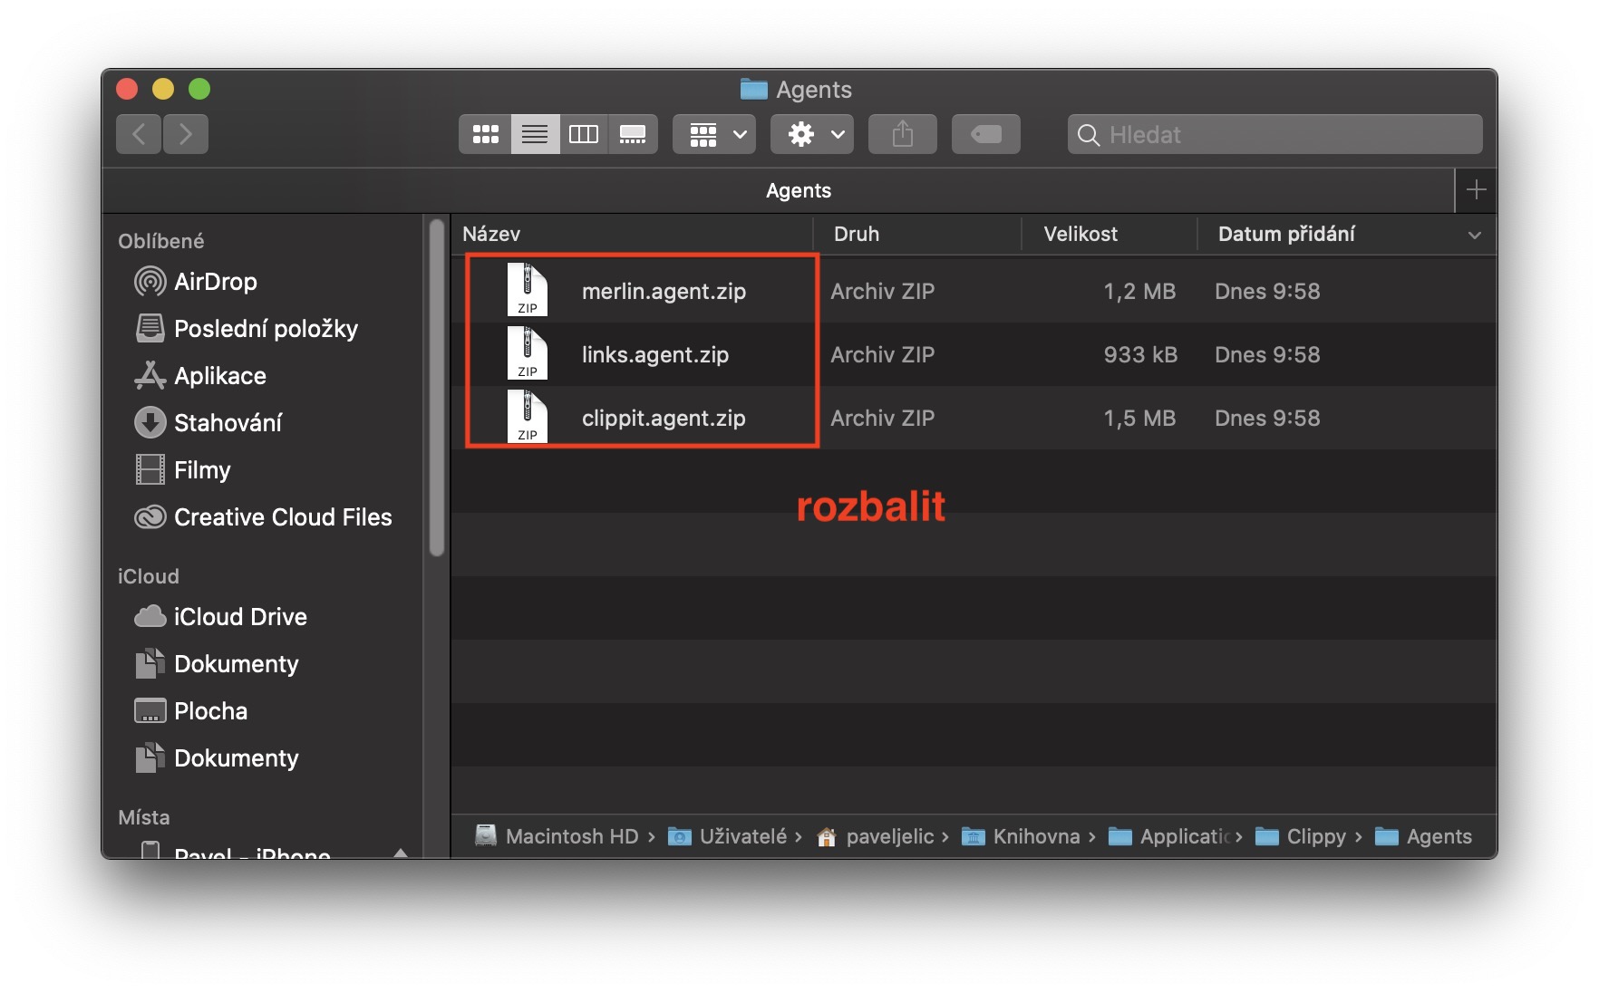Go forward with the right arrow button

[186, 135]
